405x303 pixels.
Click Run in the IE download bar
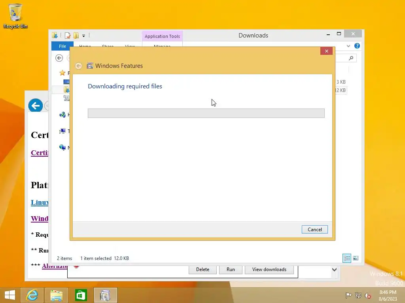(231, 269)
